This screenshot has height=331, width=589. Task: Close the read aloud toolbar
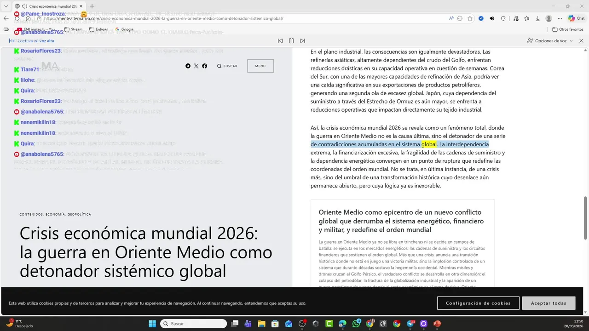click(x=581, y=41)
